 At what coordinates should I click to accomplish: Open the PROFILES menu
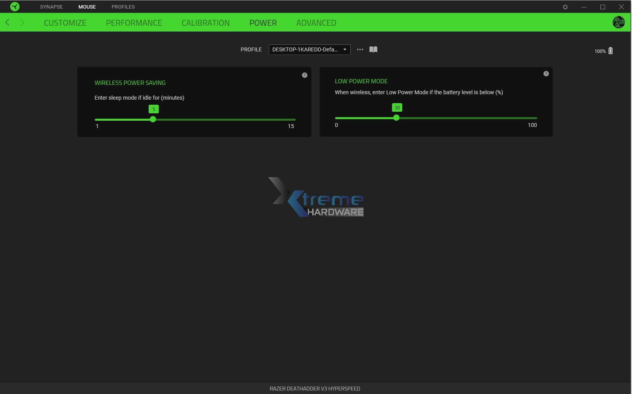click(123, 7)
